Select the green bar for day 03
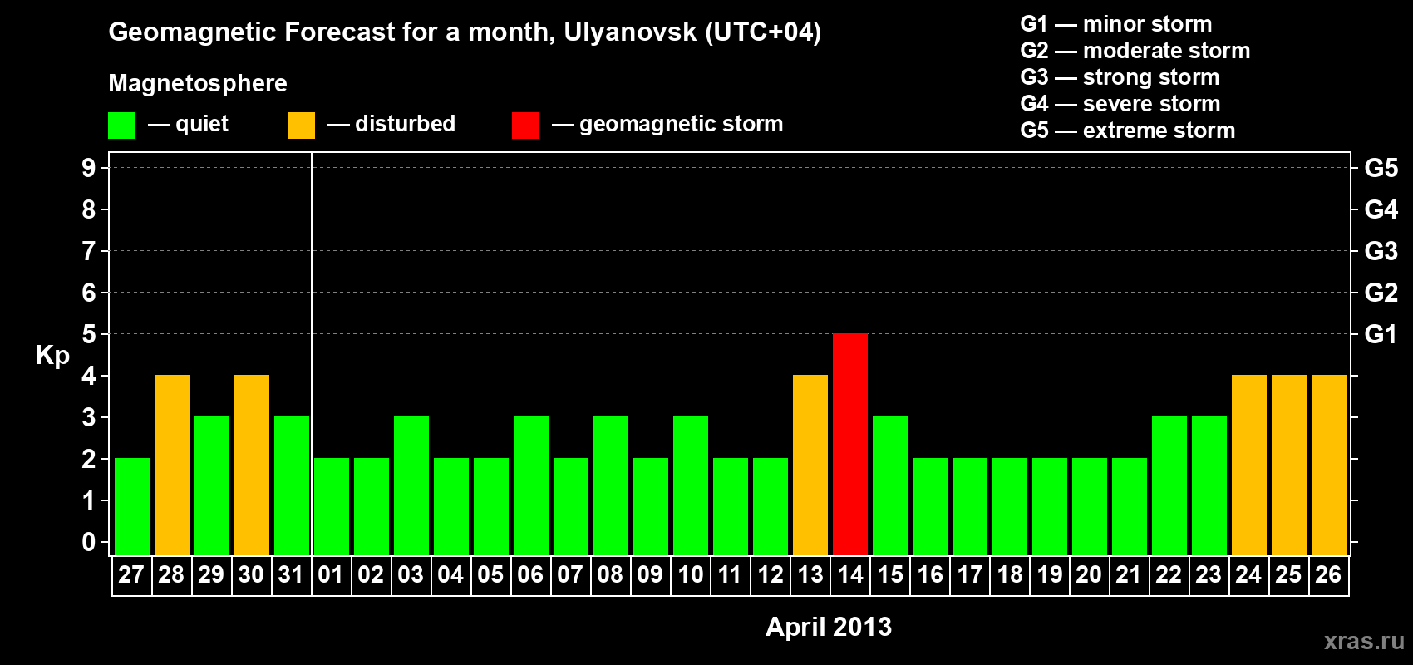1413x665 pixels. point(411,486)
